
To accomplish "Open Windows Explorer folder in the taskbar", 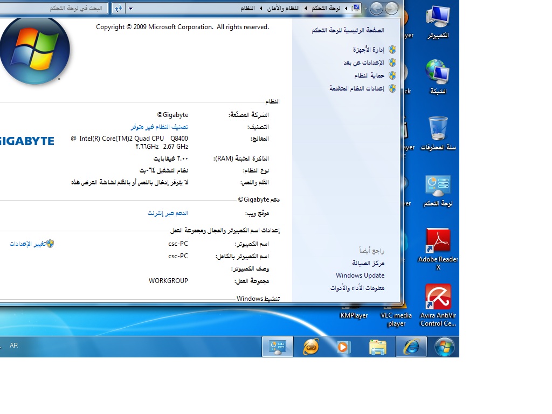I will point(378,347).
